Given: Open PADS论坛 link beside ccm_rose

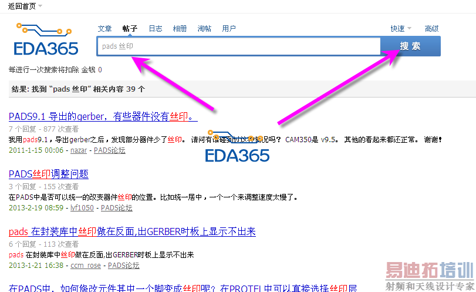Looking at the screenshot, I should tap(124, 266).
